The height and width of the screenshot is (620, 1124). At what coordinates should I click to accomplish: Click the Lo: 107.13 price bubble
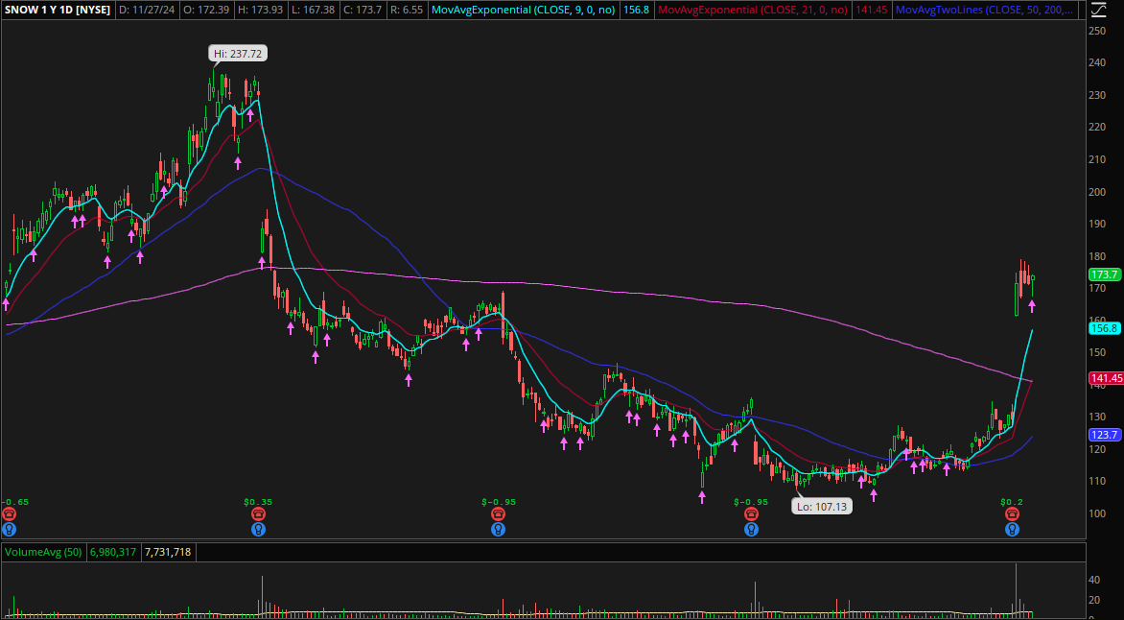[x=822, y=506]
